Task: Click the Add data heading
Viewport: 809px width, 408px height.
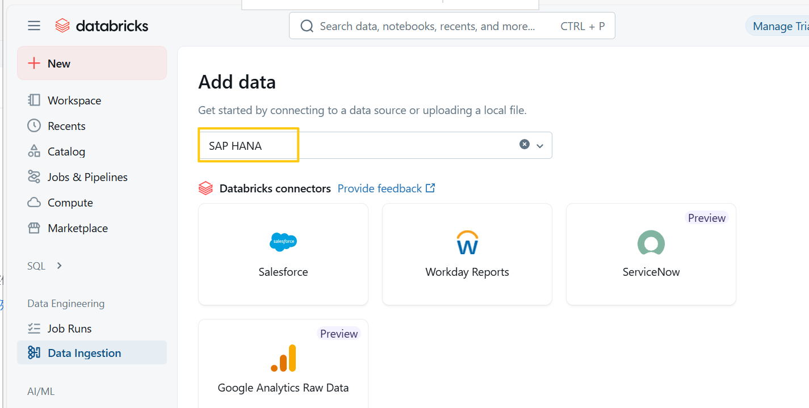Action: tap(237, 82)
